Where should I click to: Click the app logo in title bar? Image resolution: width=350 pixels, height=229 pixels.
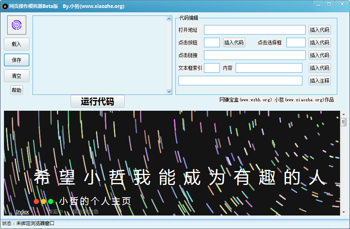[x=5, y=6]
